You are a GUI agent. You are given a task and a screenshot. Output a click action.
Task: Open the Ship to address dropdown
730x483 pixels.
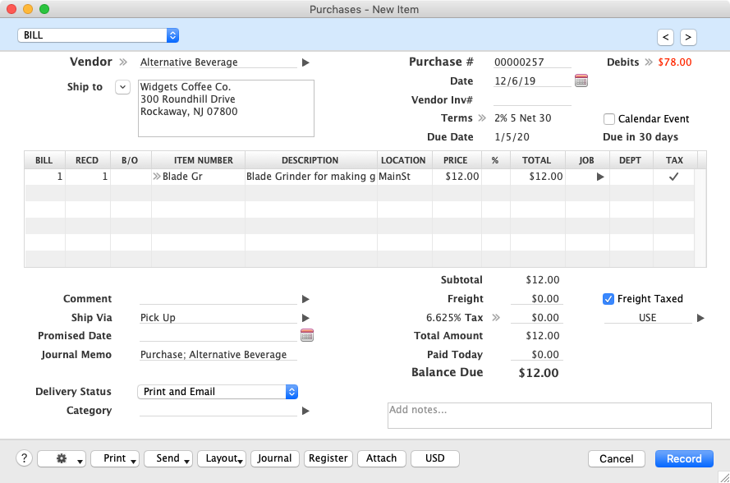[x=122, y=87]
